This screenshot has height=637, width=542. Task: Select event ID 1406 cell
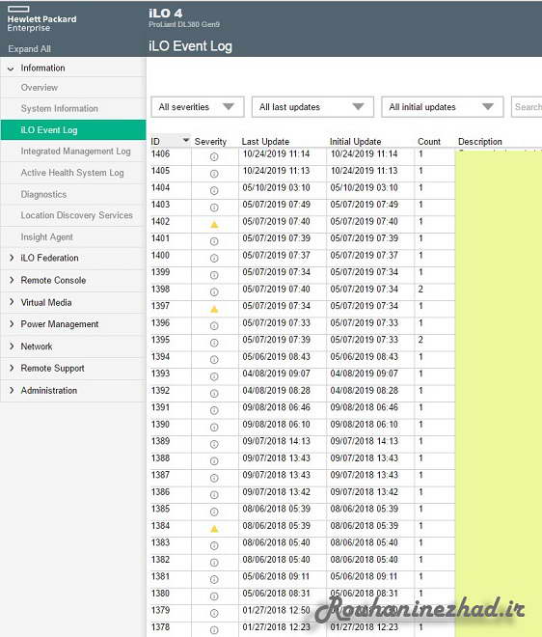click(x=160, y=153)
